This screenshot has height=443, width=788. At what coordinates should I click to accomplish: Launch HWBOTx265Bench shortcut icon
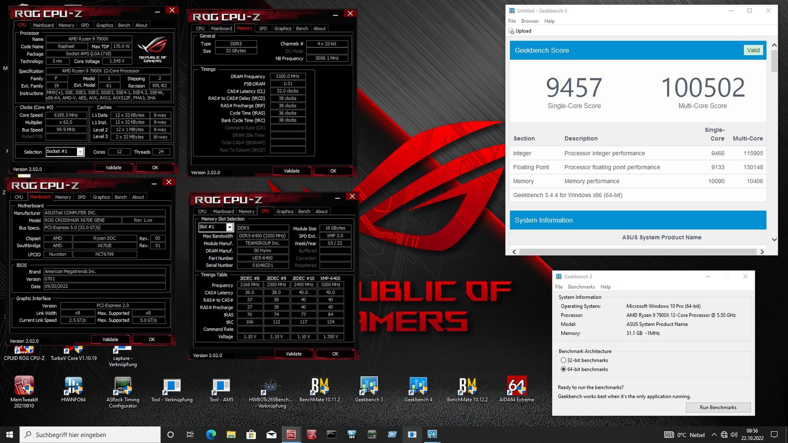[x=270, y=392]
